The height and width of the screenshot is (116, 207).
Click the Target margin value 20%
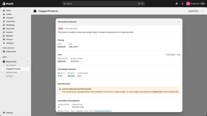coord(79,76)
